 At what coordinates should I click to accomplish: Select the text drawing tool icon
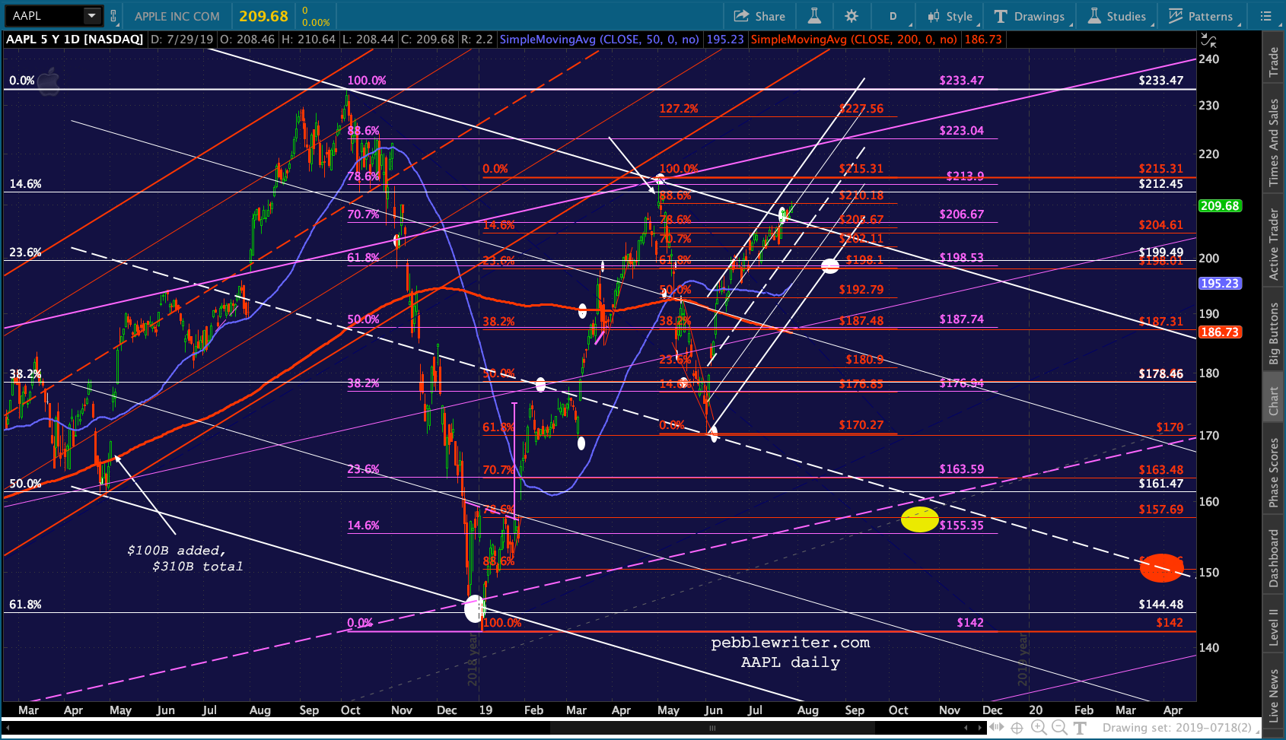[x=1080, y=728]
